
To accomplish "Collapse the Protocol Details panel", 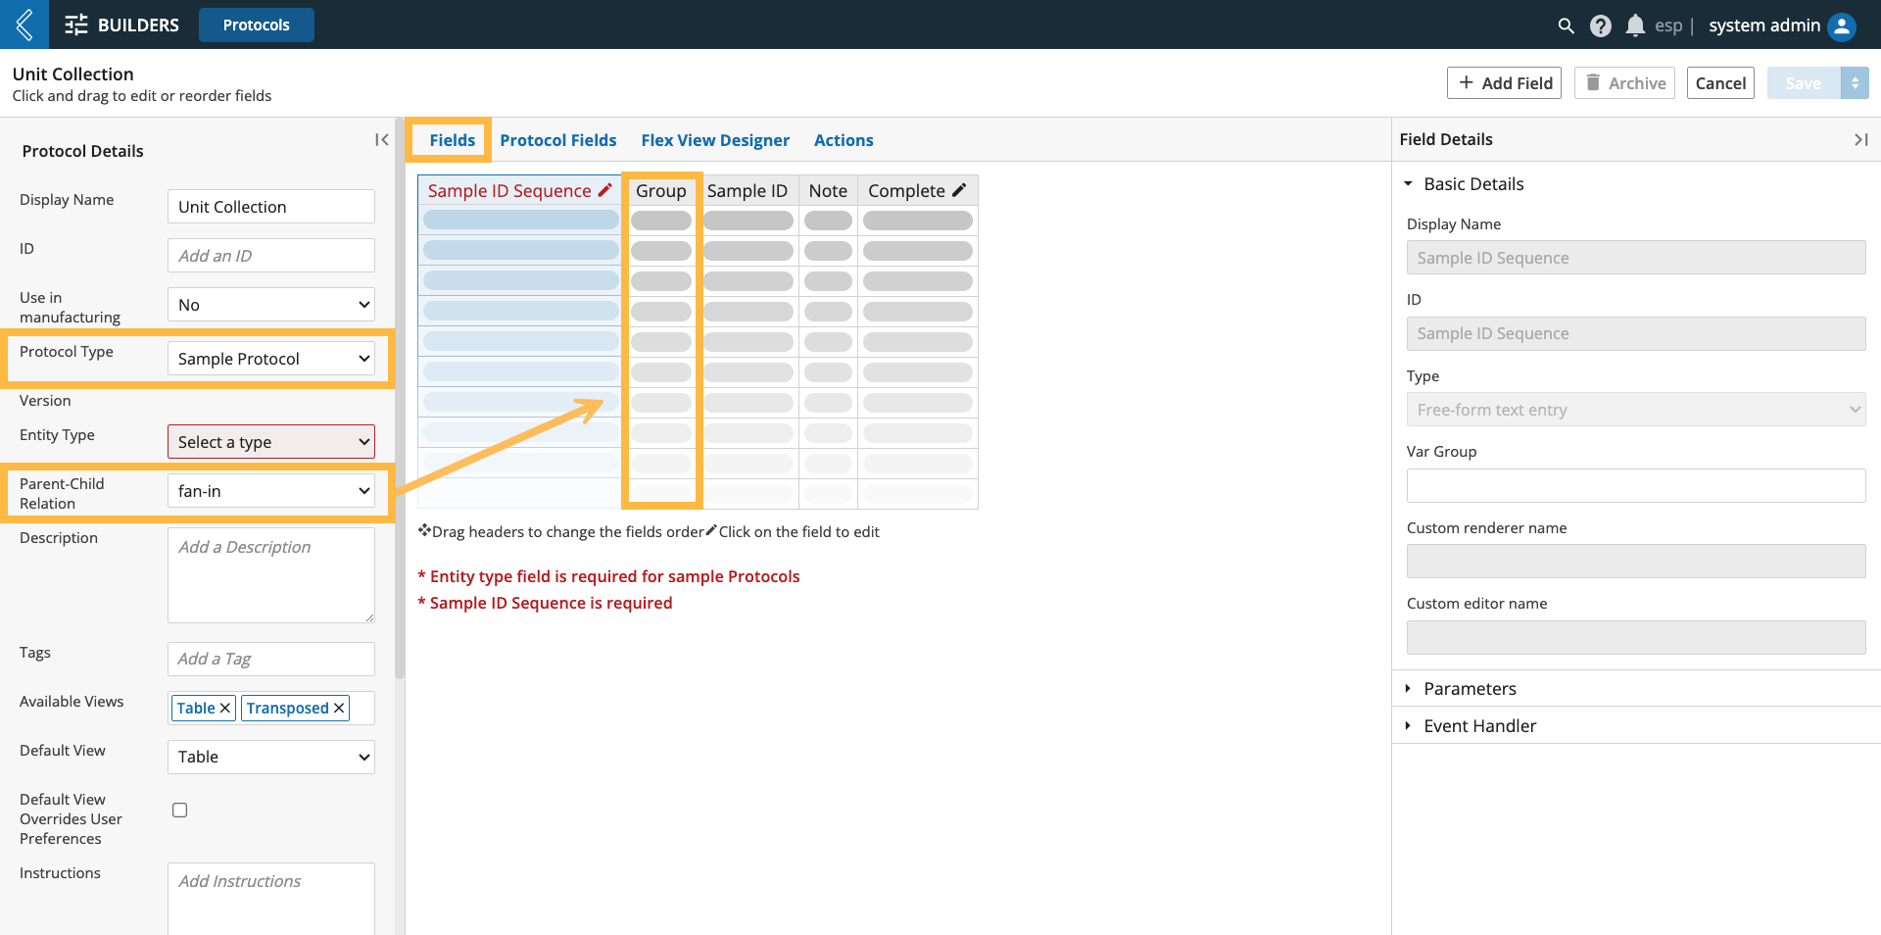I will pos(382,140).
